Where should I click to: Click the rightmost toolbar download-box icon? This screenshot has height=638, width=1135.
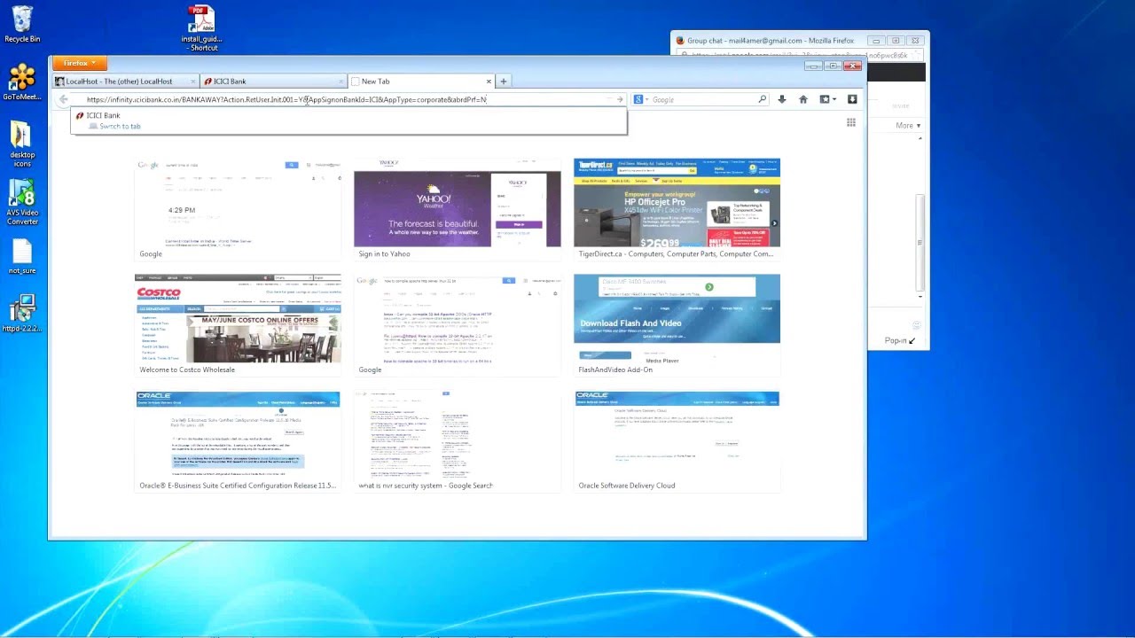(852, 99)
